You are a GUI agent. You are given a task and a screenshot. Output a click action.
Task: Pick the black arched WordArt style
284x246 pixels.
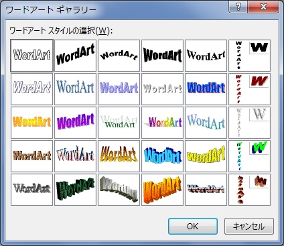pyautogui.click(x=119, y=56)
